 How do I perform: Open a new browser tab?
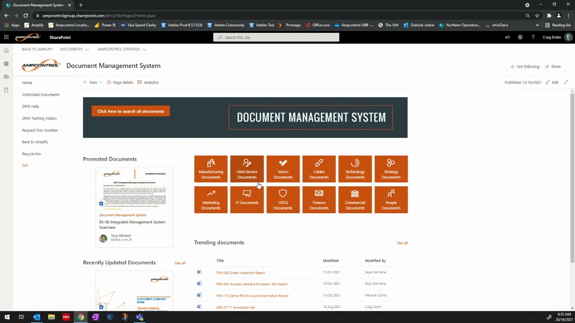(x=81, y=5)
